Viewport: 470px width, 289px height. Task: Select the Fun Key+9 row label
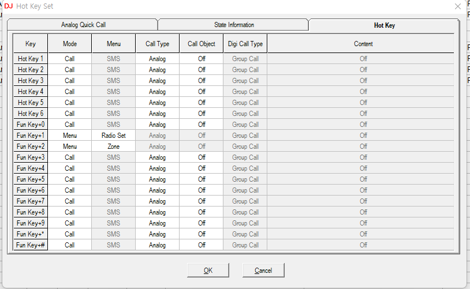(31, 223)
